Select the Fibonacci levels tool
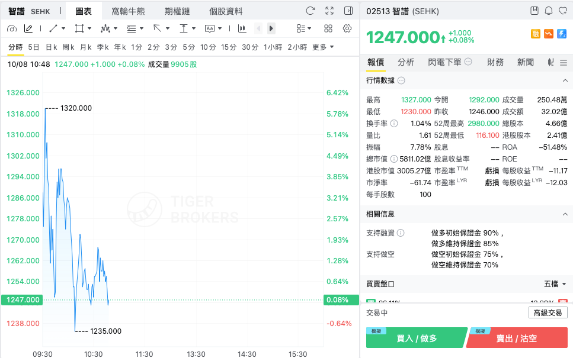Screen dimensions: 573x358 pos(132,28)
